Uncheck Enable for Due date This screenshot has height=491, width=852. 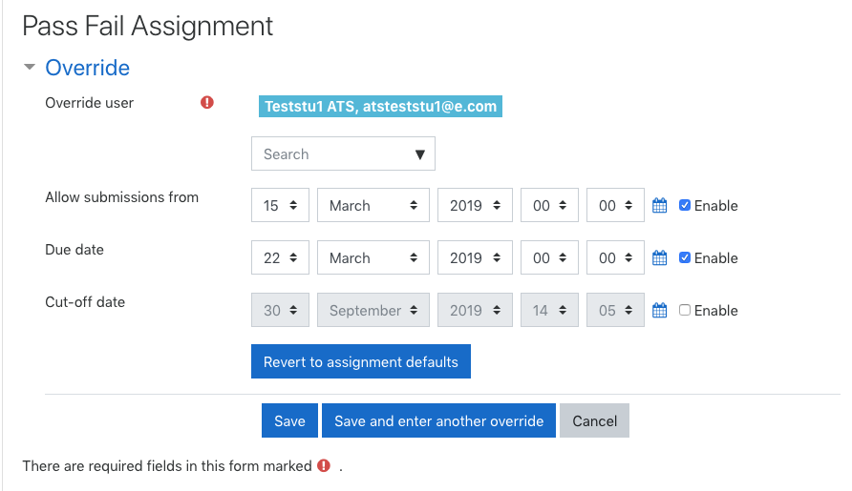click(x=685, y=257)
